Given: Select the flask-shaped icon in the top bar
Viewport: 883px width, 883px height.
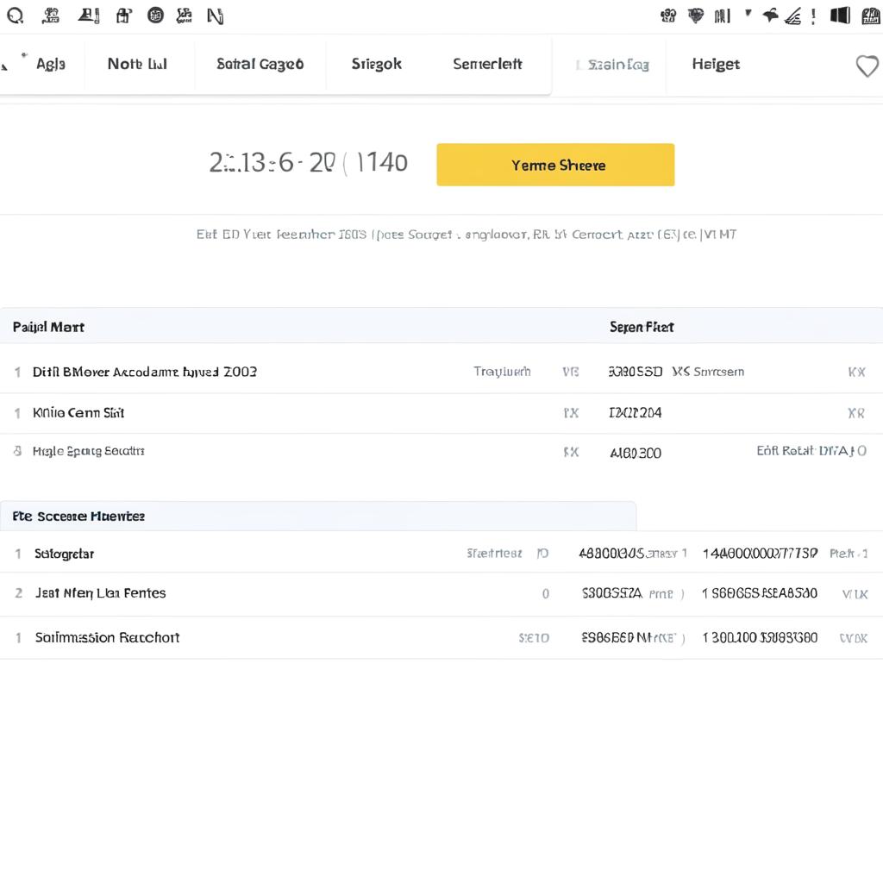Looking at the screenshot, I should 88,15.
